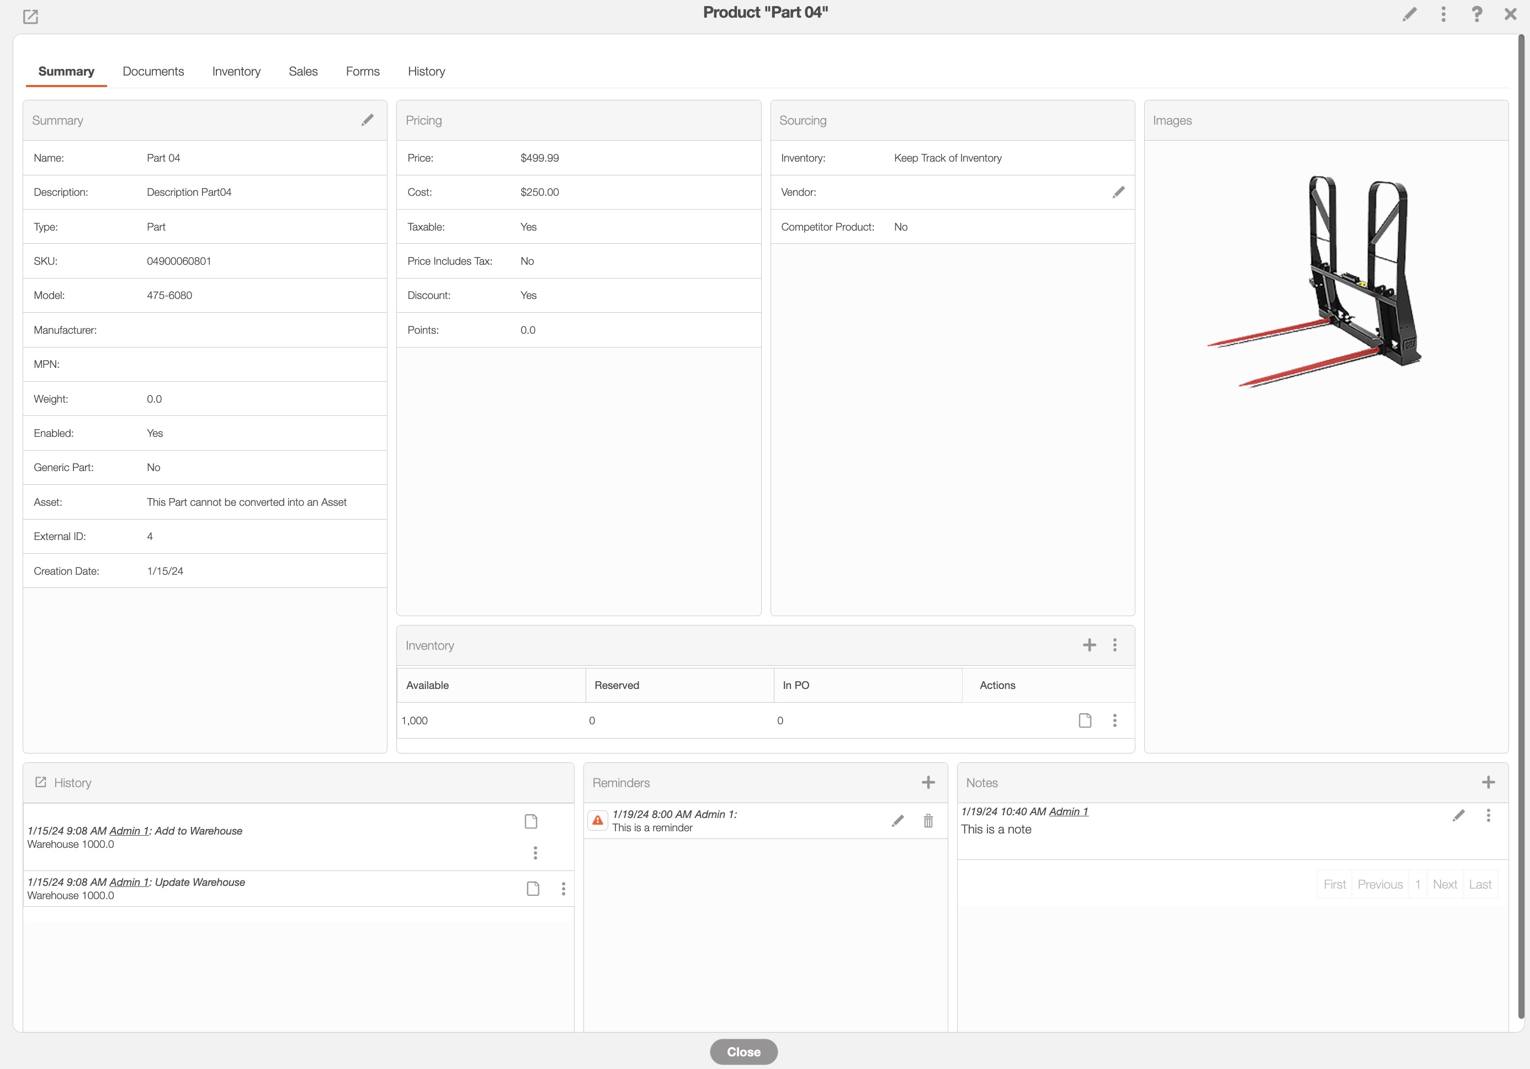Screen dimensions: 1530x1069
Task: Delete the reminder with trash icon
Action: 928,821
